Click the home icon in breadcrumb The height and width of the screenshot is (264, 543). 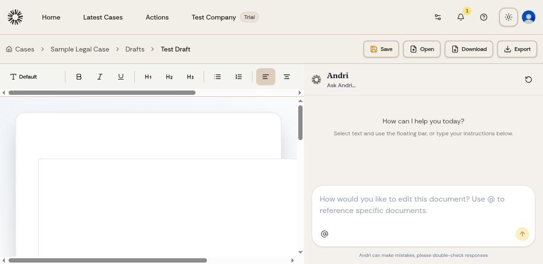click(x=9, y=49)
